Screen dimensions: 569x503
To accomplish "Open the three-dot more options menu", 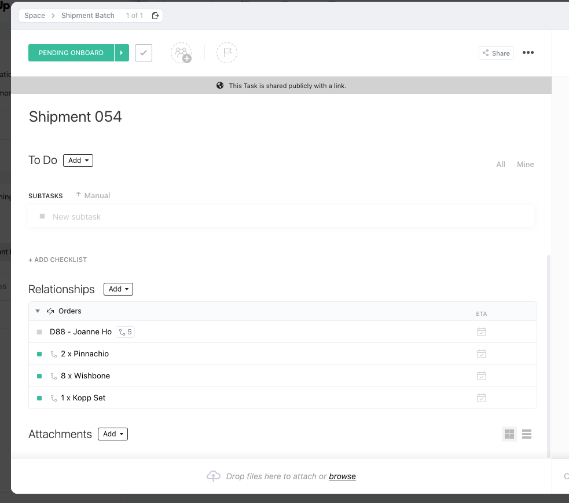I will (528, 53).
